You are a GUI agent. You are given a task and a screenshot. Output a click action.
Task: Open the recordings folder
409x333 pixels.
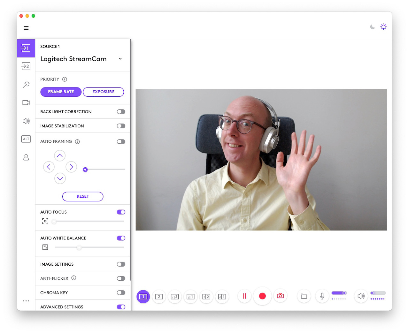304,297
